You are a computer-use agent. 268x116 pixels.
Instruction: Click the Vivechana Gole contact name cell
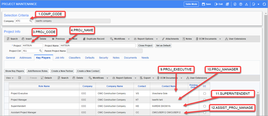pyautogui.click(x=169, y=94)
